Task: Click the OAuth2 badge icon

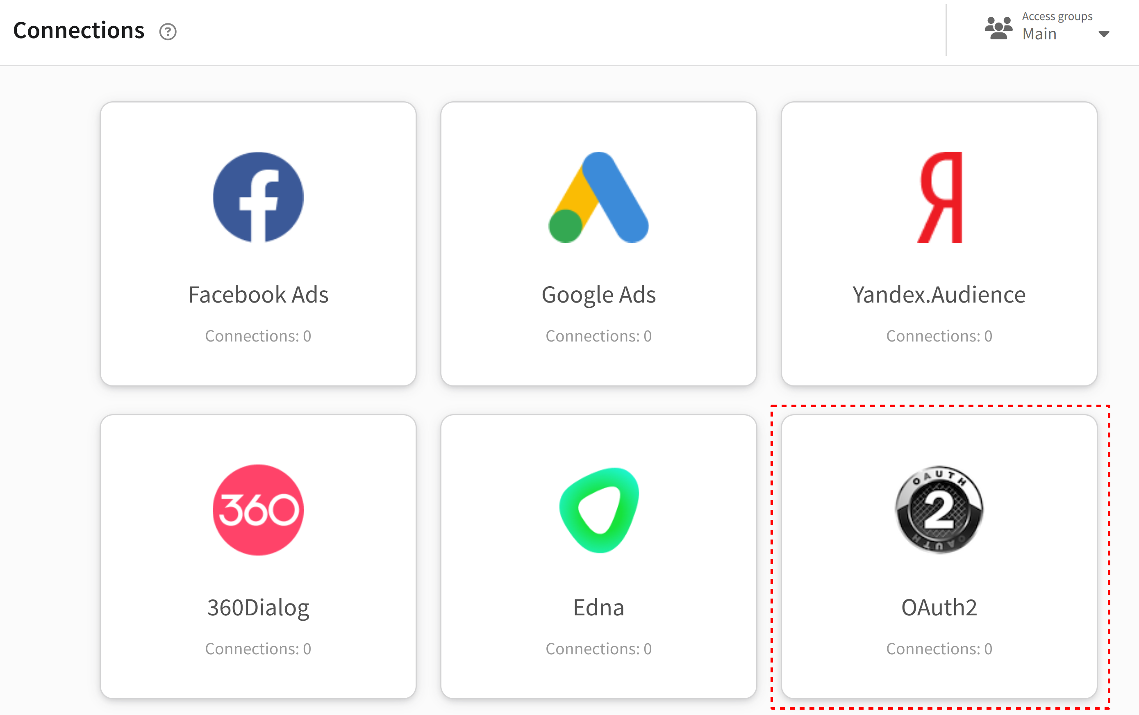Action: click(x=939, y=510)
